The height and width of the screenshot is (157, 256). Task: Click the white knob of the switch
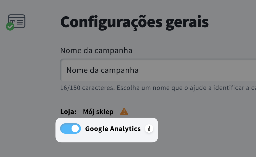click(x=75, y=129)
